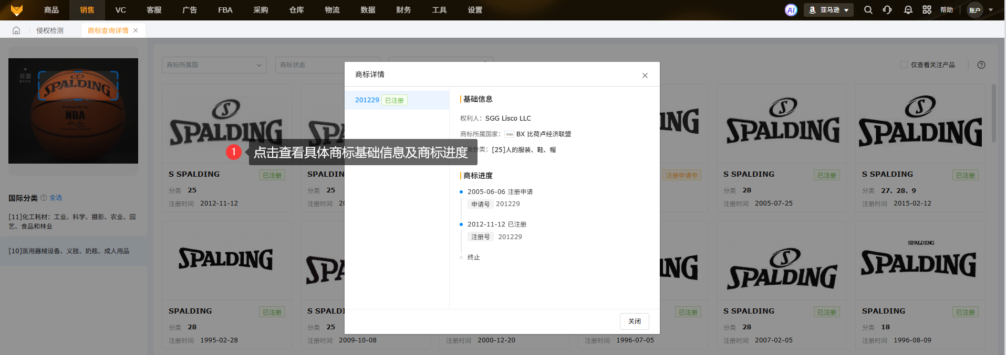Switch to the 侵权检测 tab

(x=50, y=30)
